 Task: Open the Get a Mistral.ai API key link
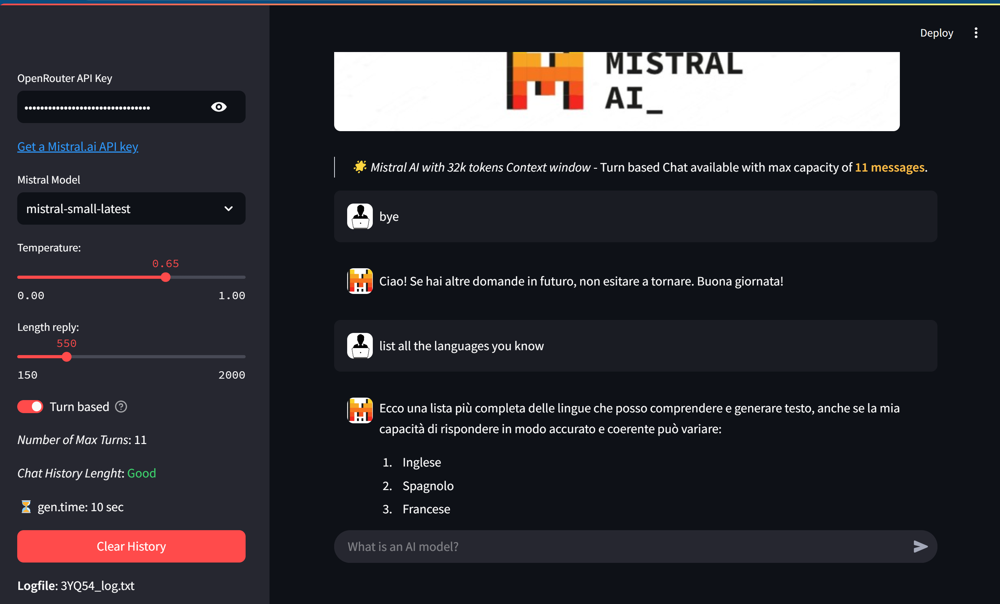78,146
